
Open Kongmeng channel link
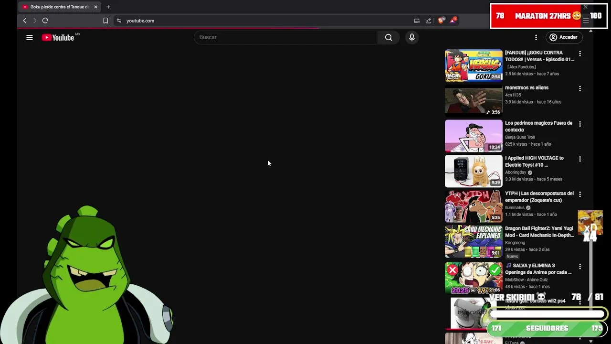515,243
